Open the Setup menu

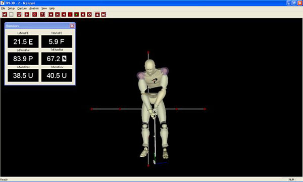click(11, 9)
